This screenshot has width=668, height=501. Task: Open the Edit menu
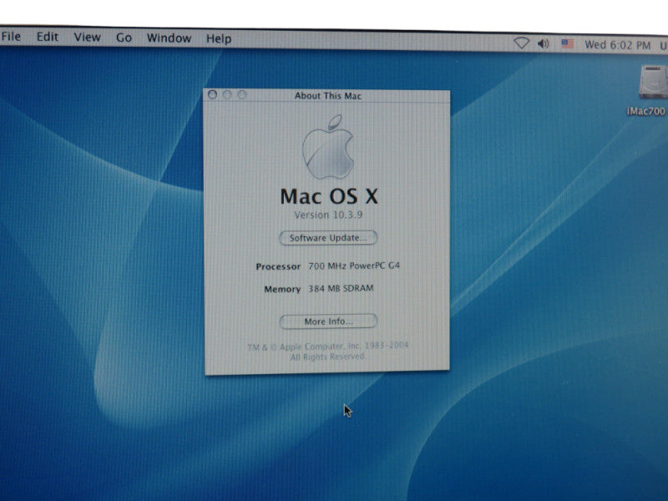click(48, 37)
